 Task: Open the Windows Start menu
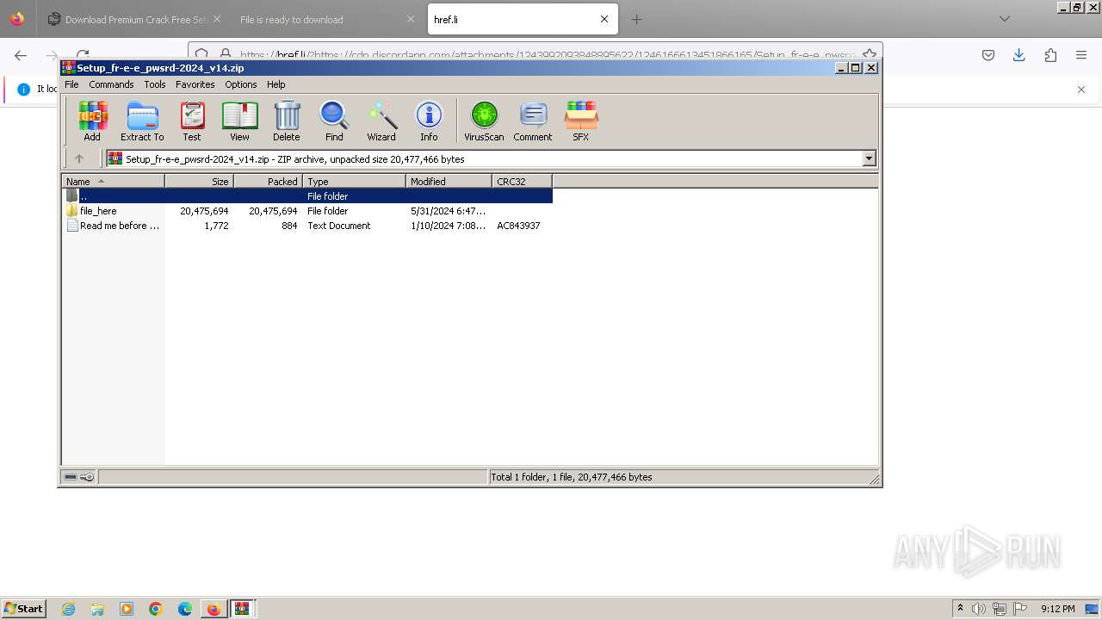coord(23,609)
